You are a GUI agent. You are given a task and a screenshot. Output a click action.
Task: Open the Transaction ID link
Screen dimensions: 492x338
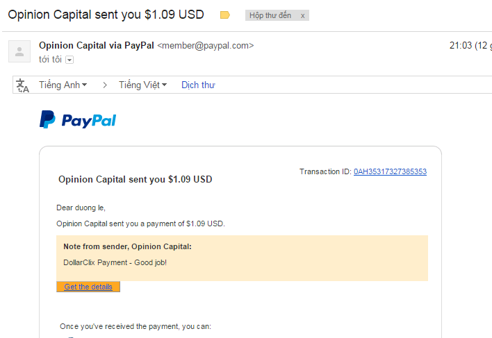tap(390, 171)
